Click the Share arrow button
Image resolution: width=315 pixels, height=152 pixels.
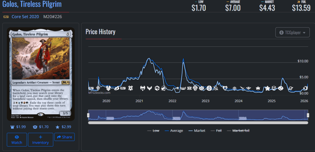pos(64,137)
